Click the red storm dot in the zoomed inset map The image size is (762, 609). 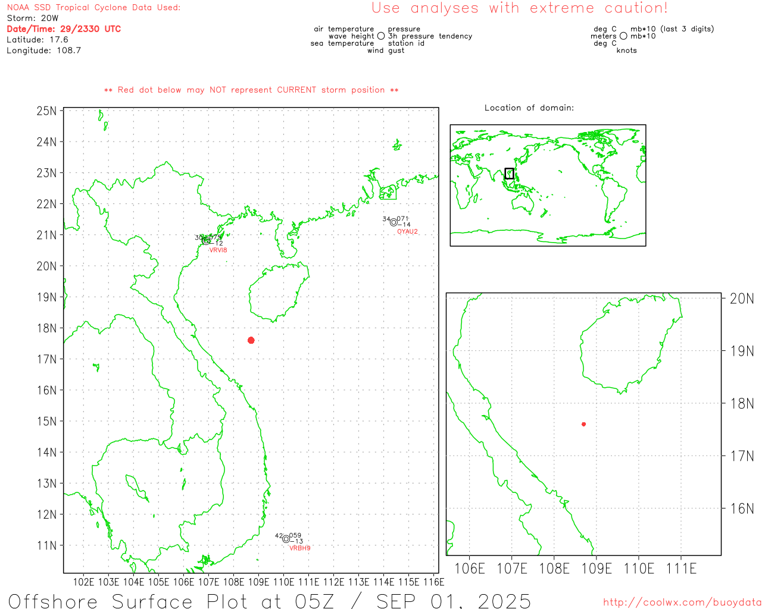point(584,424)
